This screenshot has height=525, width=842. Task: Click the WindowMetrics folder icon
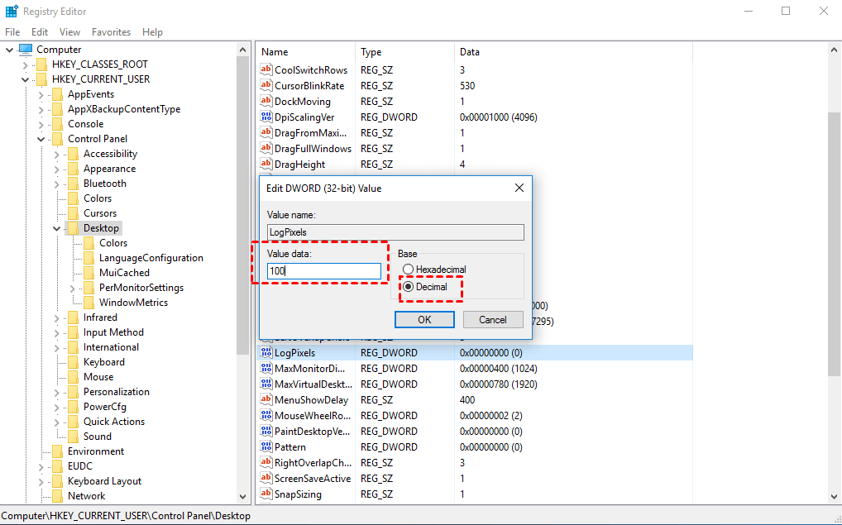coord(89,303)
